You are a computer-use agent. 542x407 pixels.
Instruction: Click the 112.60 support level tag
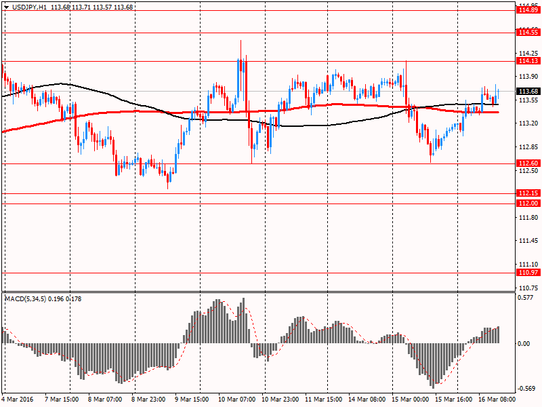528,163
